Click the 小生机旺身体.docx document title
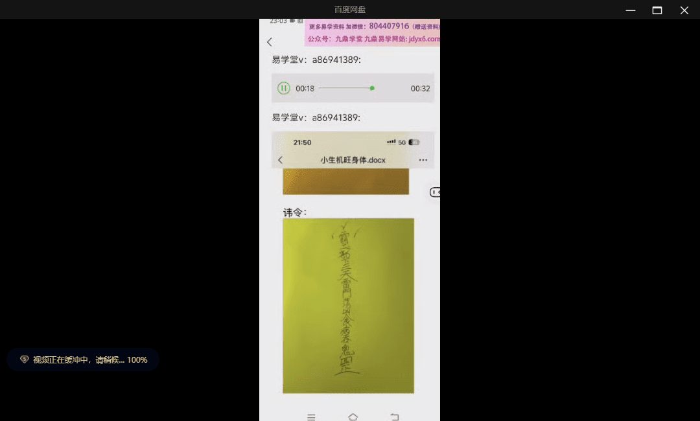 [x=353, y=160]
